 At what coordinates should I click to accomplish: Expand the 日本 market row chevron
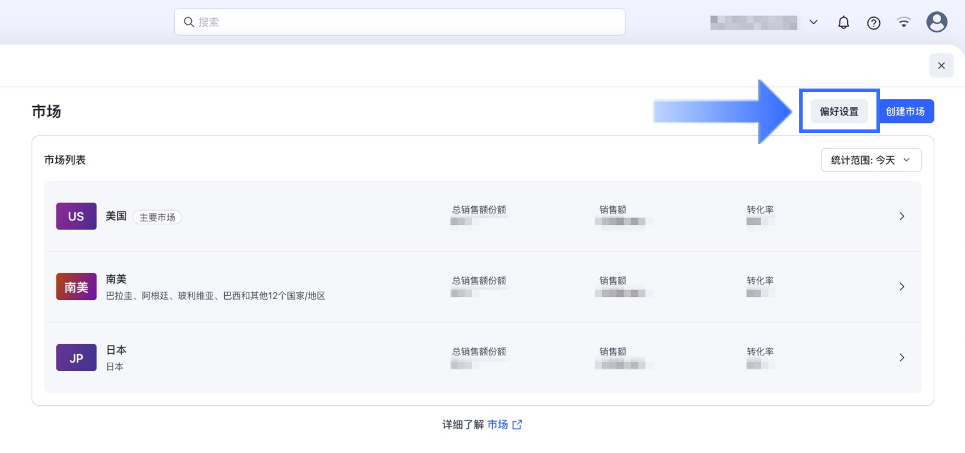click(x=901, y=358)
